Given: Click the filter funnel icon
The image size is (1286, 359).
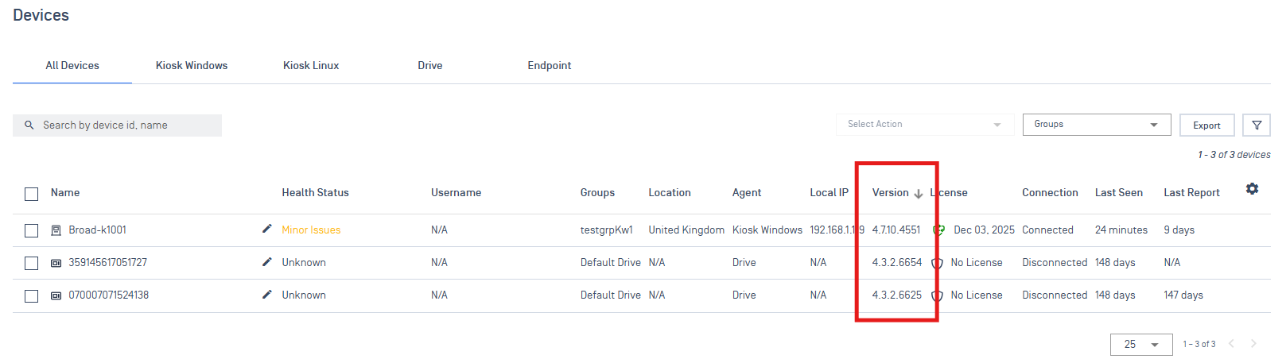Looking at the screenshot, I should (1257, 125).
